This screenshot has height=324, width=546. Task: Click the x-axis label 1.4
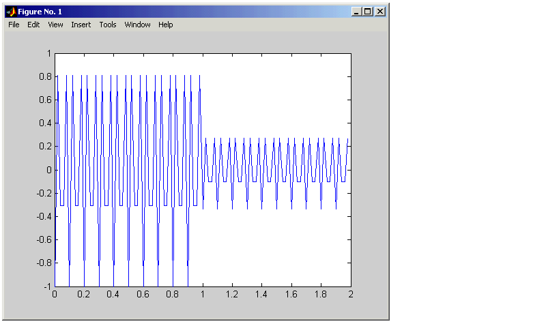tap(261, 295)
